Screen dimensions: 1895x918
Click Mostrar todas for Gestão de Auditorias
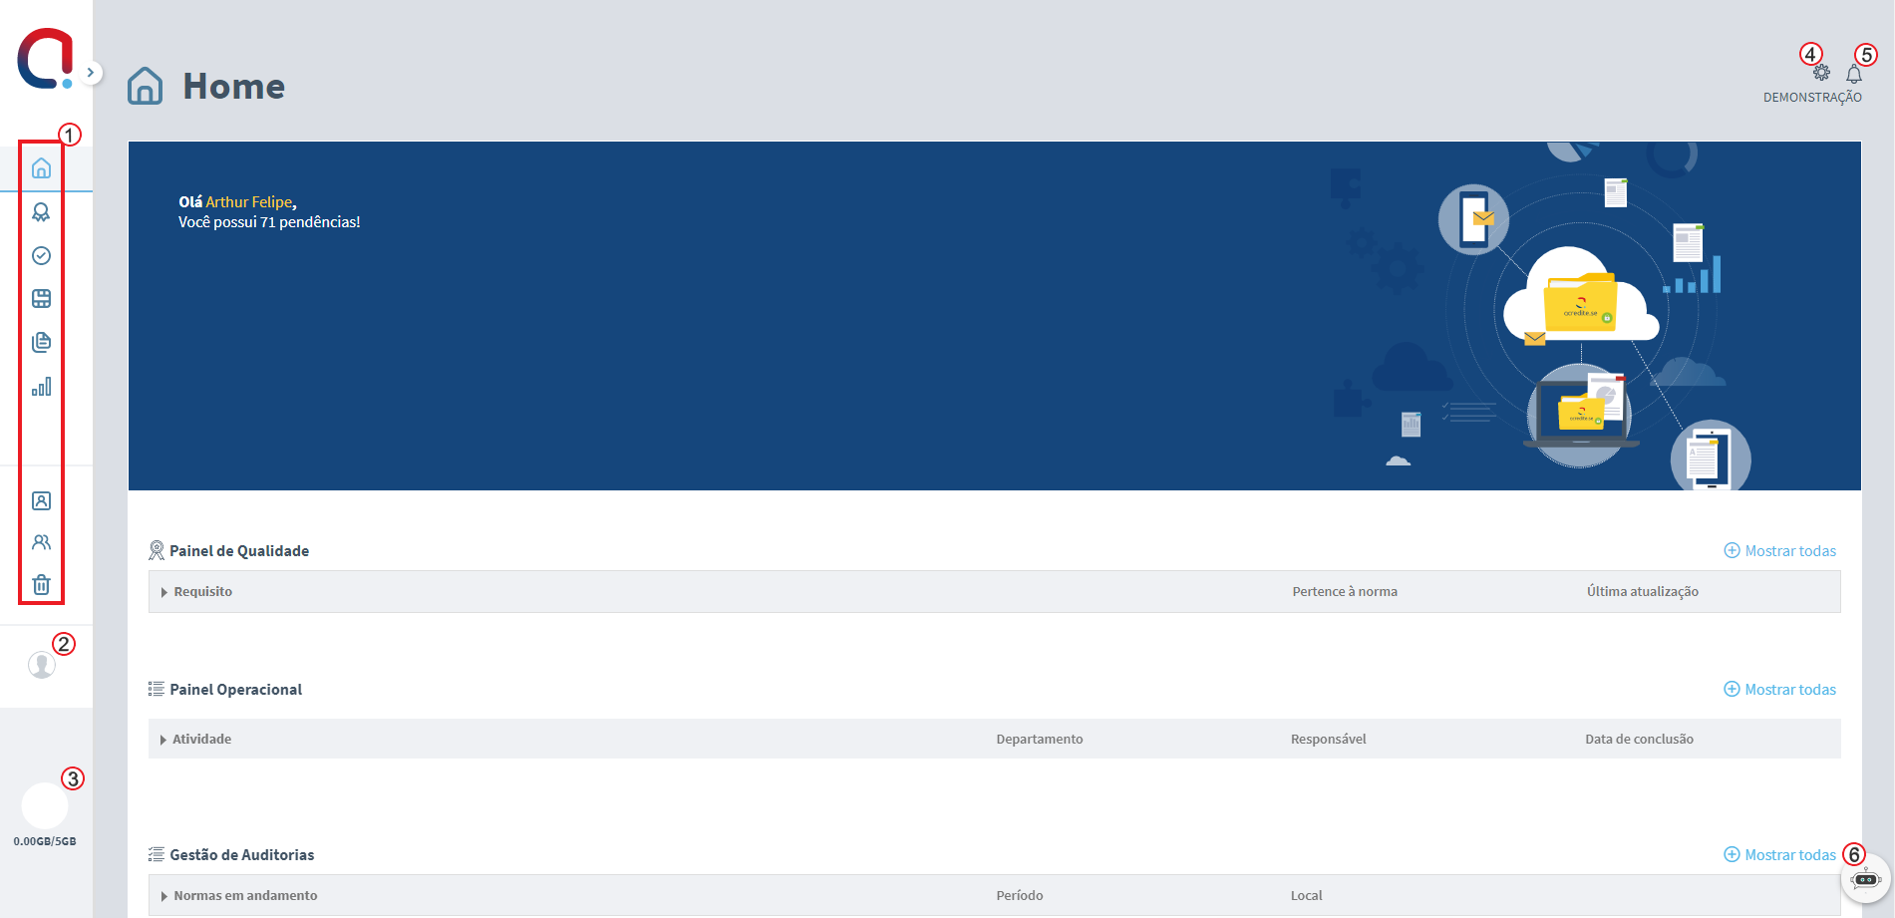1780,855
